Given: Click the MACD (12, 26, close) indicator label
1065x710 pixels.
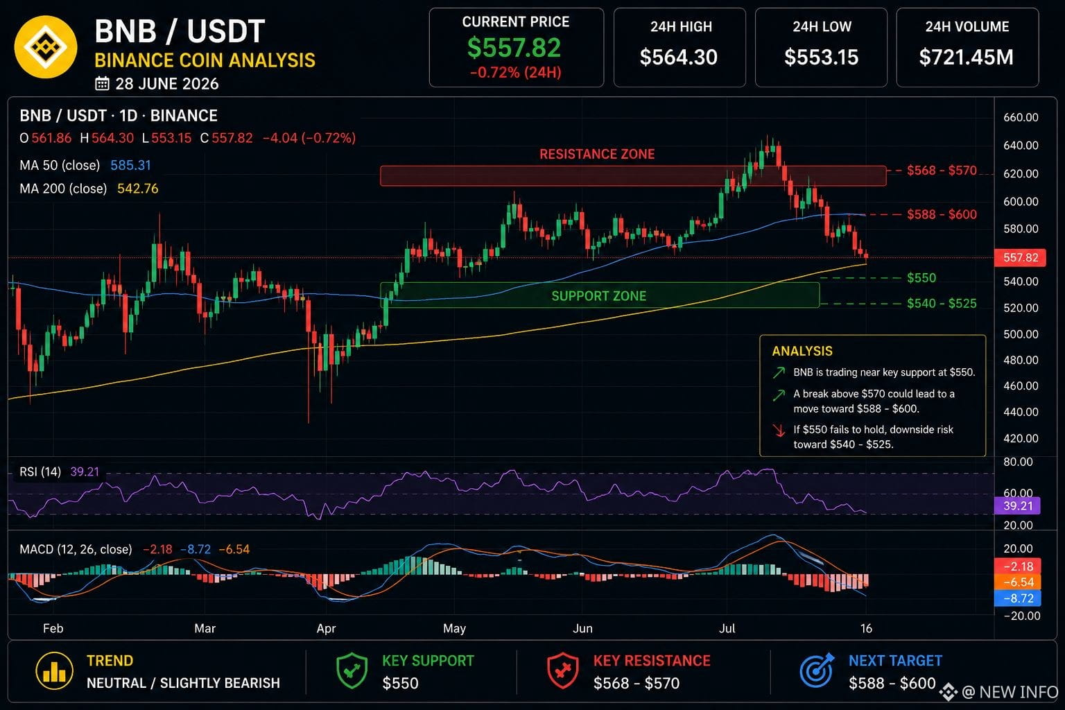Looking at the screenshot, I should (76, 550).
